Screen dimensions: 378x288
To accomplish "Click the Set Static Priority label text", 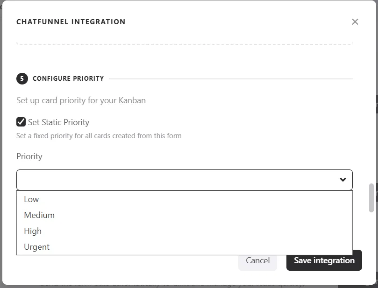I will coord(58,122).
